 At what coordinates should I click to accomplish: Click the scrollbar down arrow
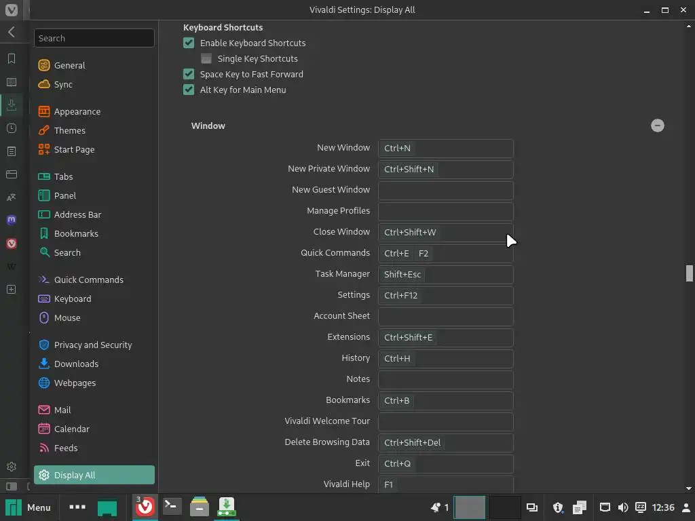[689, 488]
